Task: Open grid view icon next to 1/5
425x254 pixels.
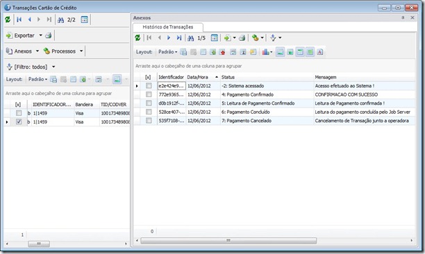Action: coord(215,38)
